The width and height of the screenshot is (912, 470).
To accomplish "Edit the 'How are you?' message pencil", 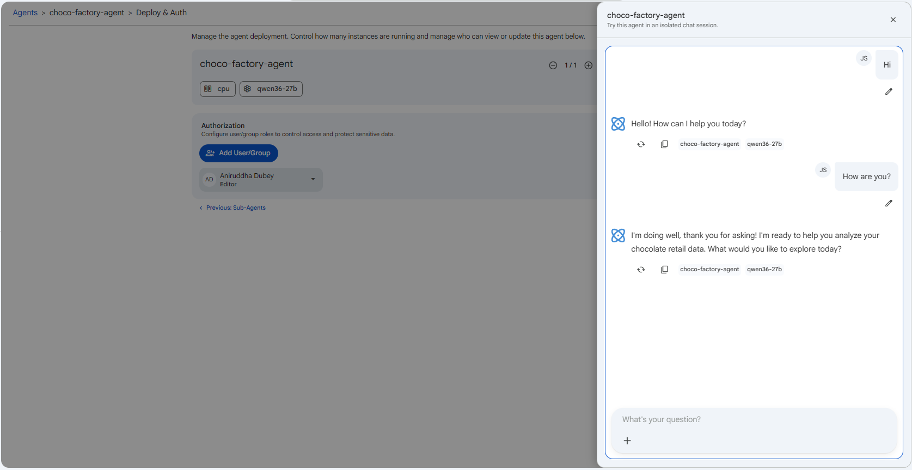I will point(889,203).
